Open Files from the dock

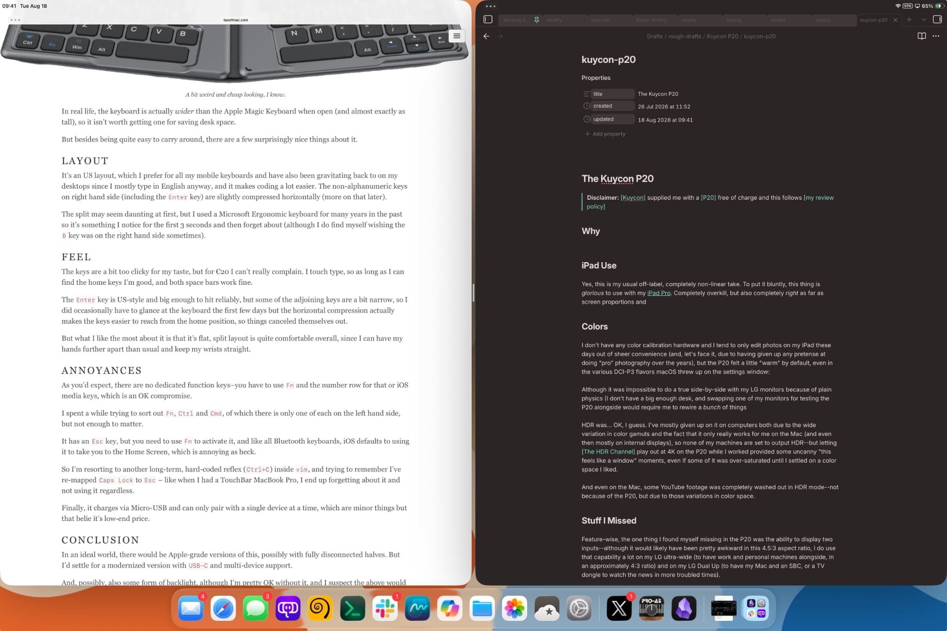482,608
